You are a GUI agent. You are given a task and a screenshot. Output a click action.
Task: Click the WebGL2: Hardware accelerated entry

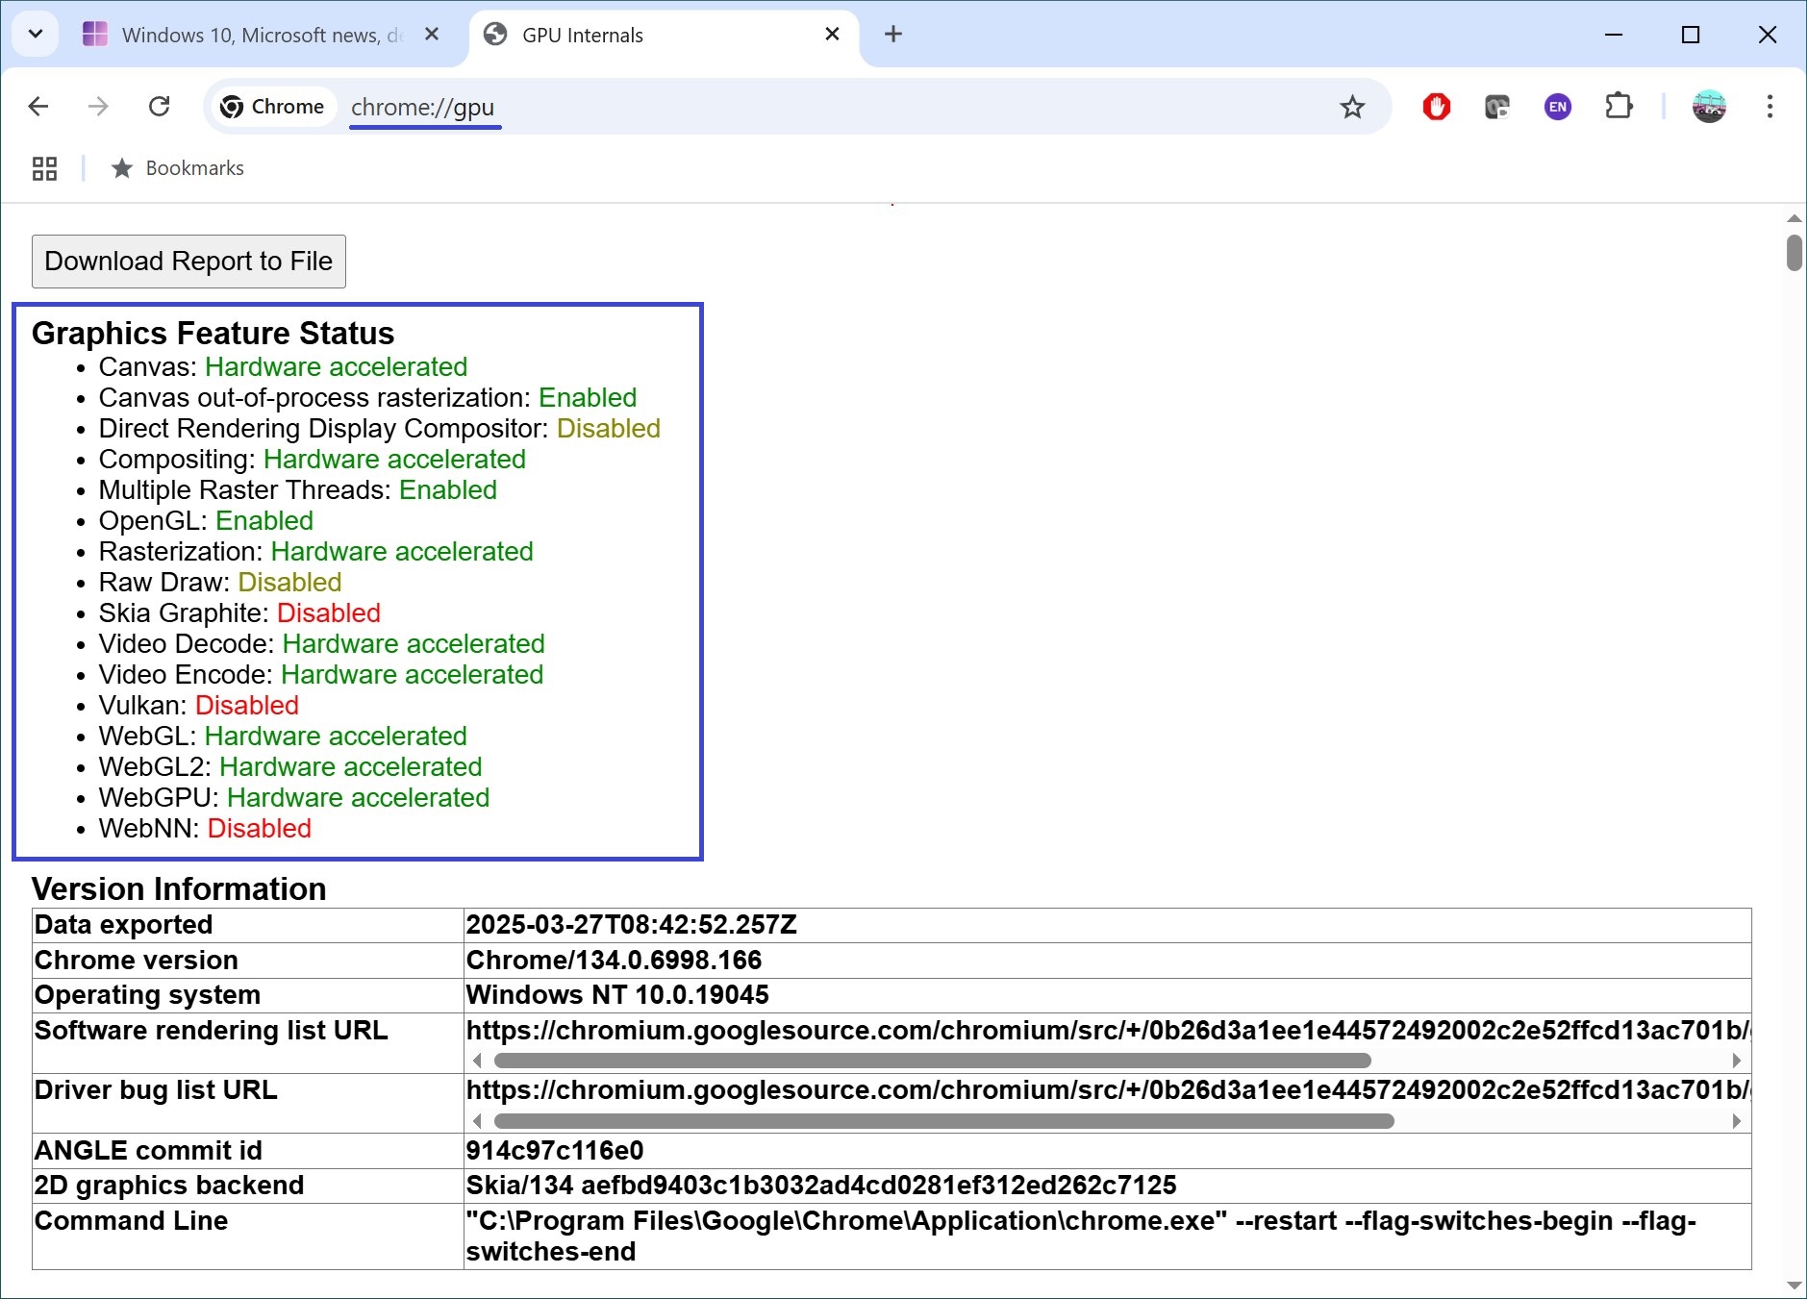(x=290, y=767)
